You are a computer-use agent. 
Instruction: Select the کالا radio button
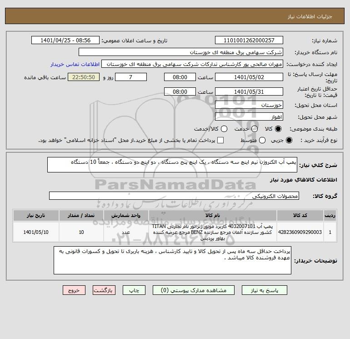(x=278, y=129)
